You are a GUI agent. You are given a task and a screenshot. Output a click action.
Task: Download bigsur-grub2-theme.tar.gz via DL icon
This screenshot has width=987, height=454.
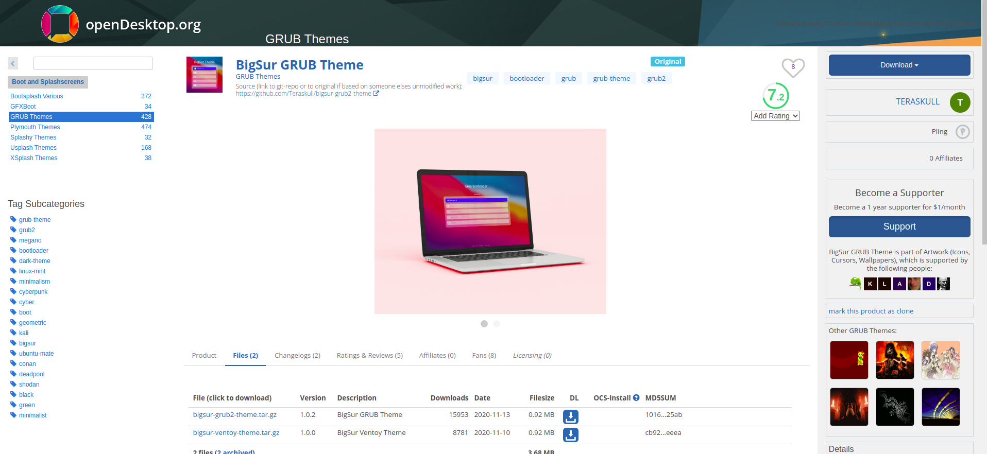coord(570,416)
